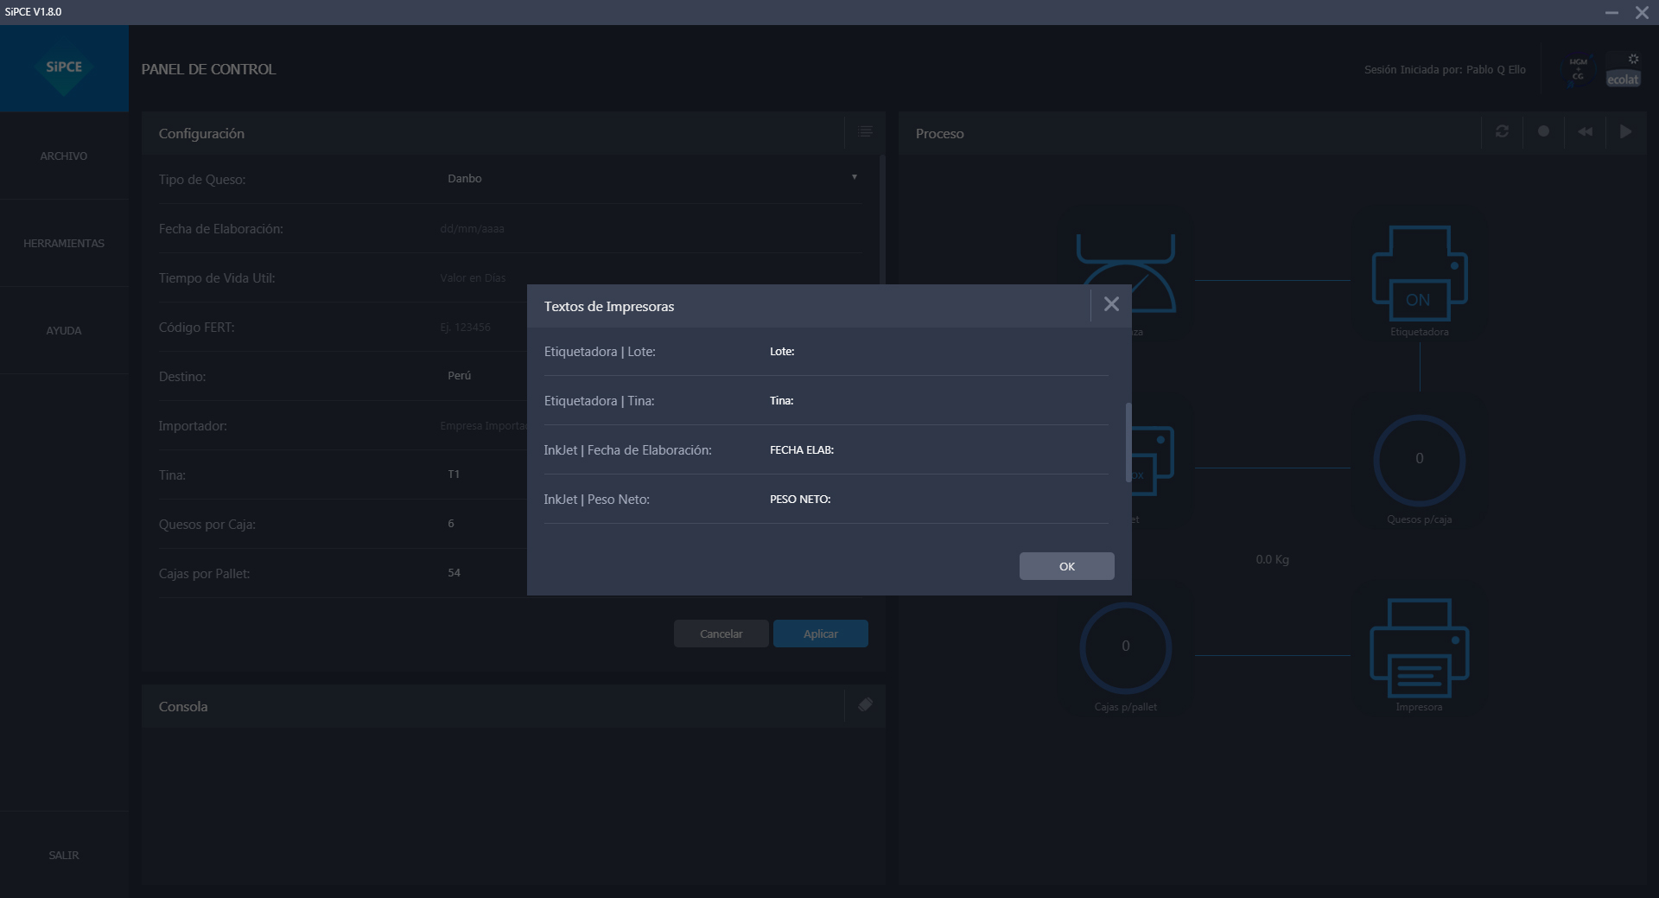Open the ARCHIVO menu
The width and height of the screenshot is (1659, 898).
(64, 156)
